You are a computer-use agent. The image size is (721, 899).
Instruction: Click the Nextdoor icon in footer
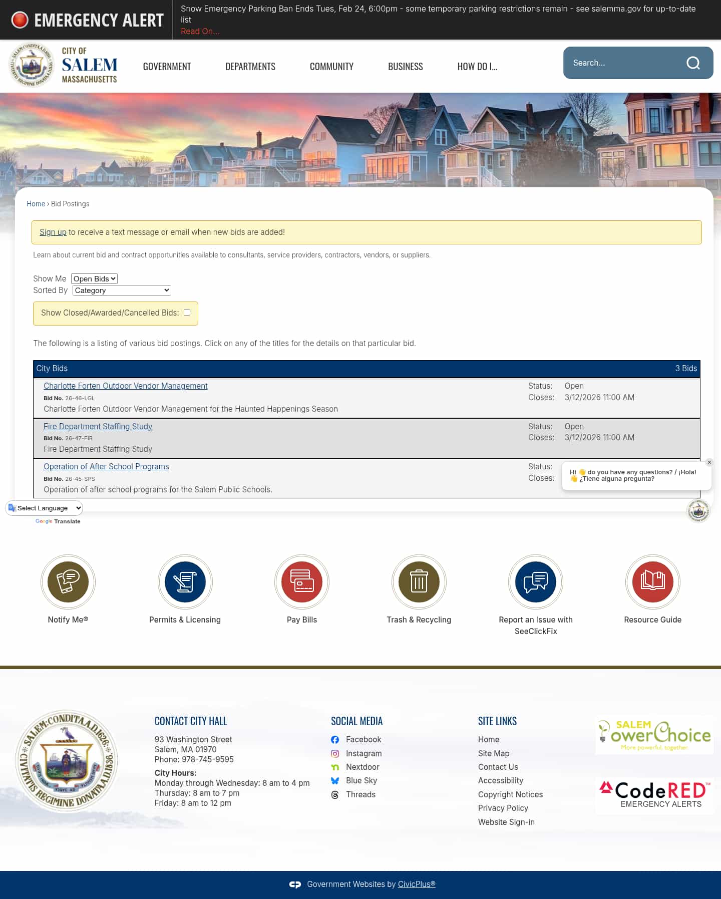coord(335,767)
